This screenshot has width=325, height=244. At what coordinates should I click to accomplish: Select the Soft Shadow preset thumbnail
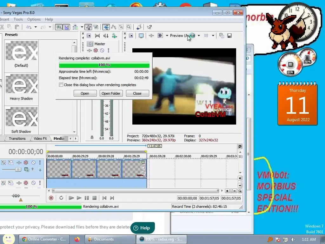coord(22,117)
